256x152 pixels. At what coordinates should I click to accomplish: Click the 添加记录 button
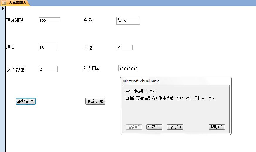[26, 101]
